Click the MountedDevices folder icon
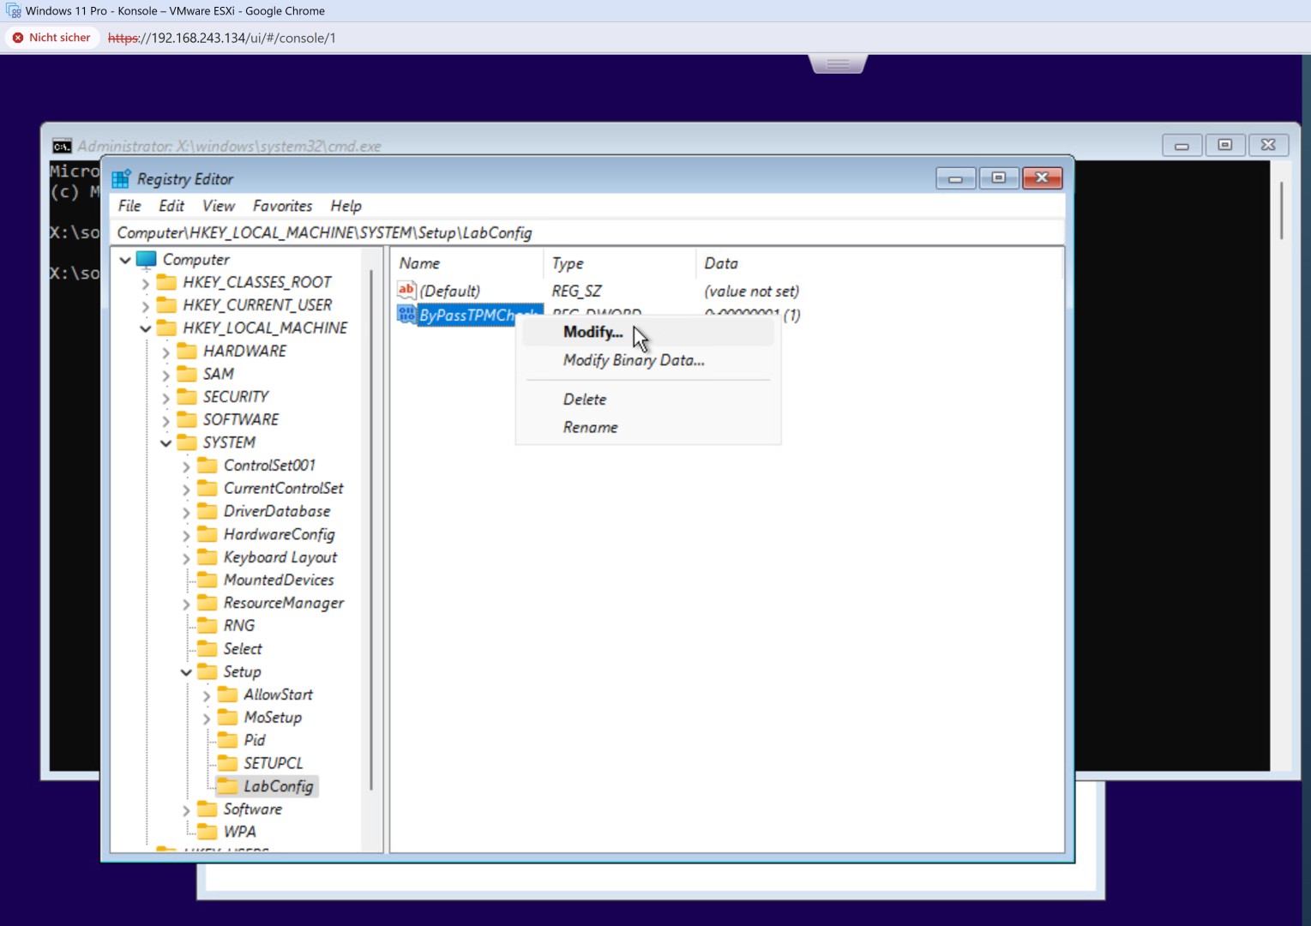The height and width of the screenshot is (926, 1311). (x=207, y=580)
